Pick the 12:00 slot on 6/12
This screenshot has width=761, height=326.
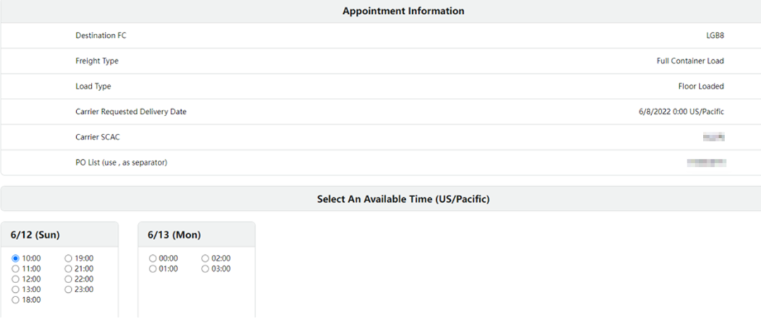click(16, 280)
